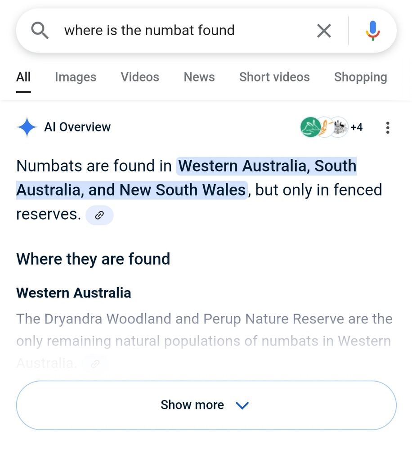Open the green numbat source icon
412x450 pixels.
310,127
